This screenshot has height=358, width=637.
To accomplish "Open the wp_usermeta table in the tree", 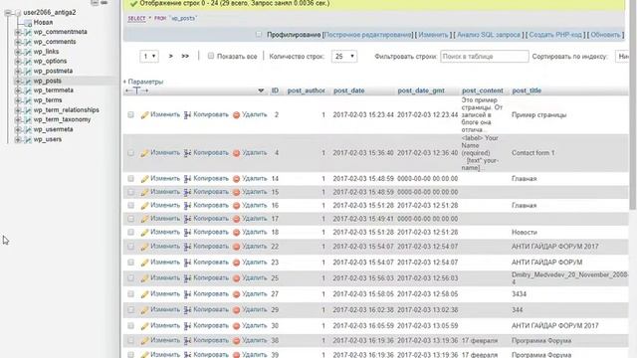I will tap(53, 129).
